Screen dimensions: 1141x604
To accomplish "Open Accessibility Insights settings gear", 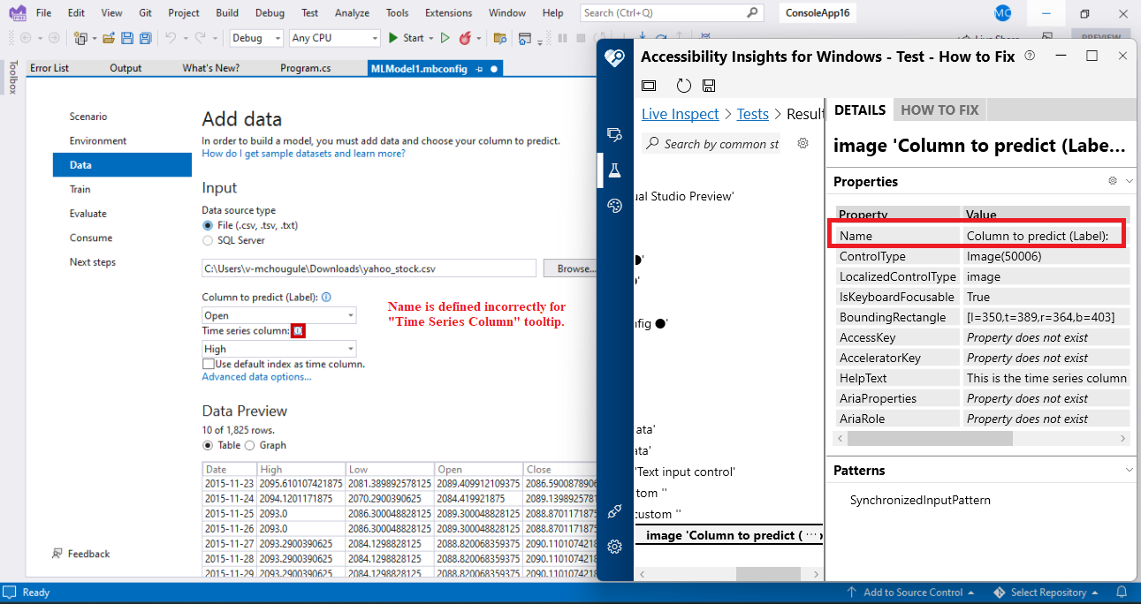I will click(x=614, y=547).
